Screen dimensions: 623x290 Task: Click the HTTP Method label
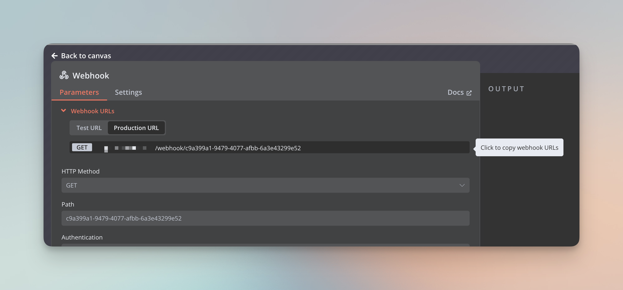81,171
